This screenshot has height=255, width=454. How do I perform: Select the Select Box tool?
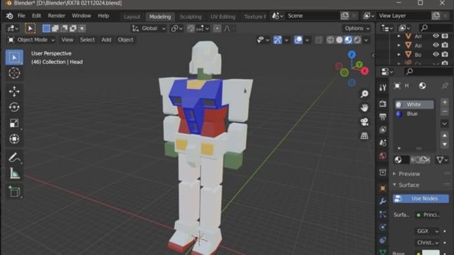pos(14,57)
